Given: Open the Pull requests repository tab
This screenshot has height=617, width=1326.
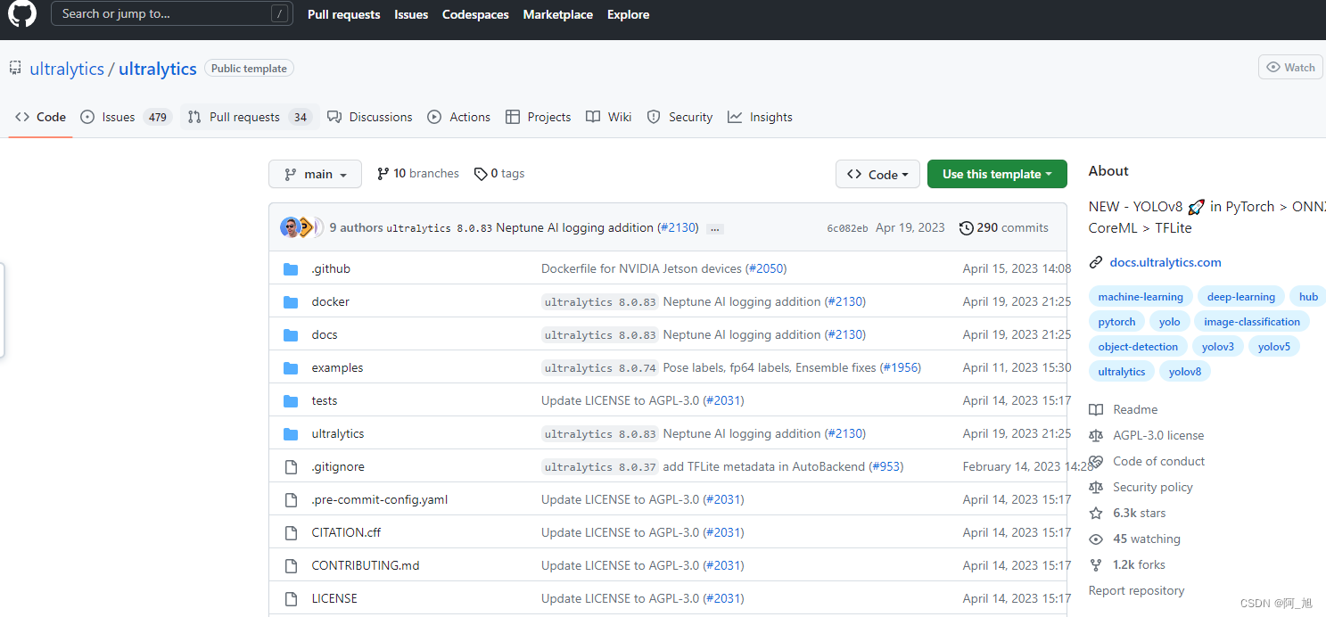Looking at the screenshot, I should click(250, 117).
